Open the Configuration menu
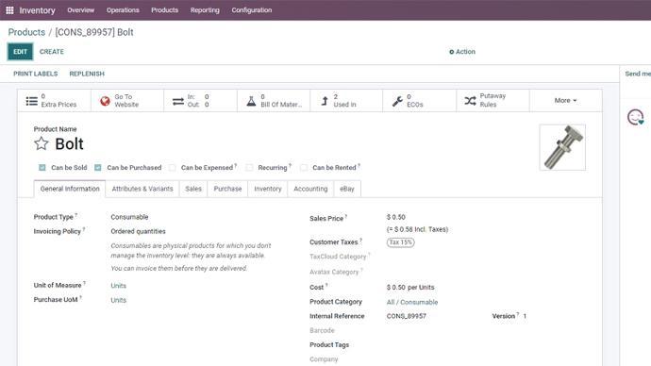The image size is (651, 366). point(252,10)
